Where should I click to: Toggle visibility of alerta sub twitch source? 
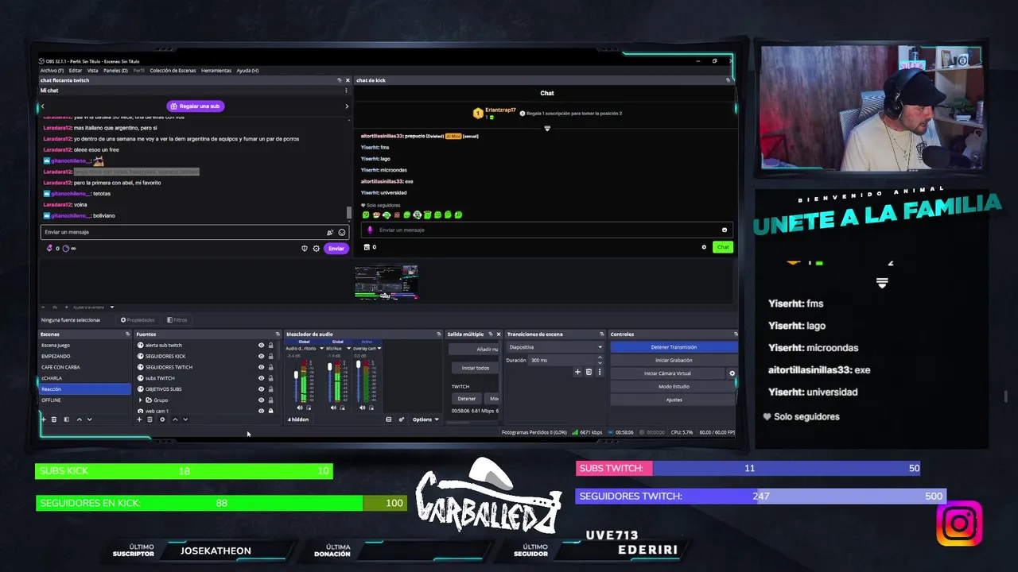pos(261,346)
